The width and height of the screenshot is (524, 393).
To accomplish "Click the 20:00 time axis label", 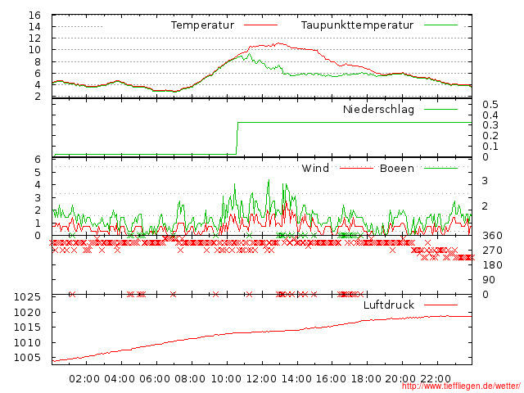I will (400, 379).
